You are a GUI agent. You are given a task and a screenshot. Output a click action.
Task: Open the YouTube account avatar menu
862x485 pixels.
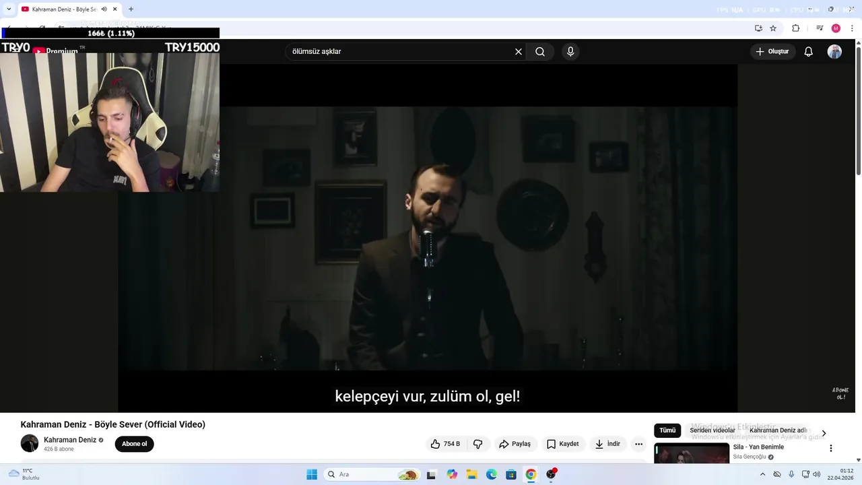click(834, 52)
